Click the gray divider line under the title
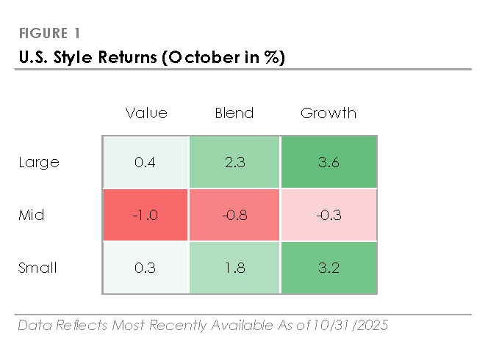 pos(243,70)
